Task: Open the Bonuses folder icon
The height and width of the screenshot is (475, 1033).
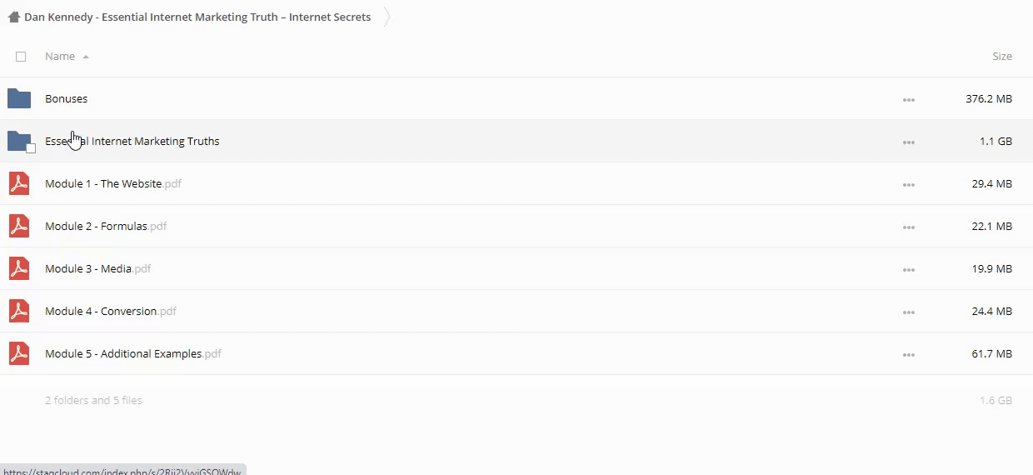Action: click(x=19, y=98)
